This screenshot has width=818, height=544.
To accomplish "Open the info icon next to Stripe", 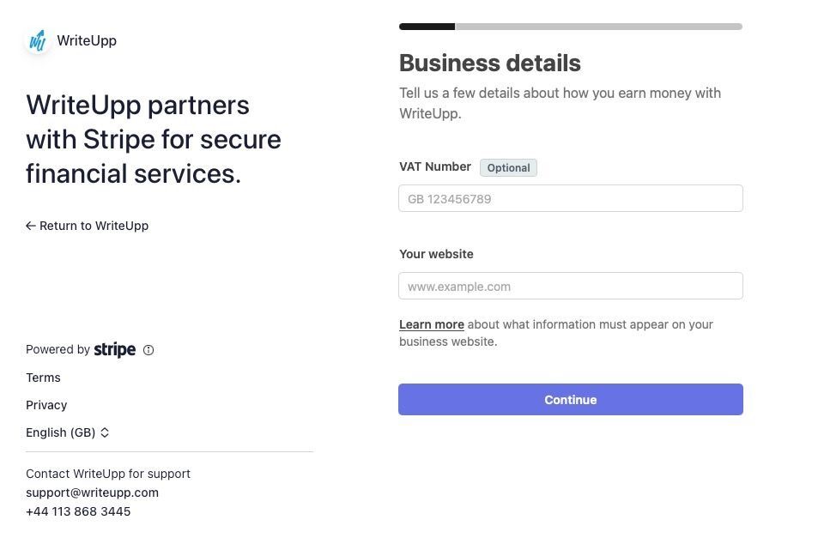I will click(x=148, y=350).
